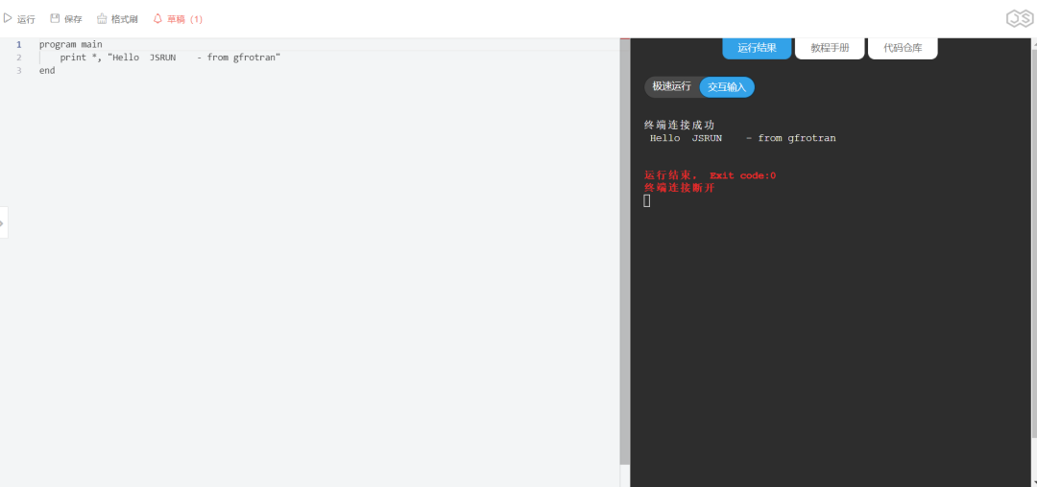Click the floppy disk save icon
Viewport: 1037px width, 487px height.
55,18
